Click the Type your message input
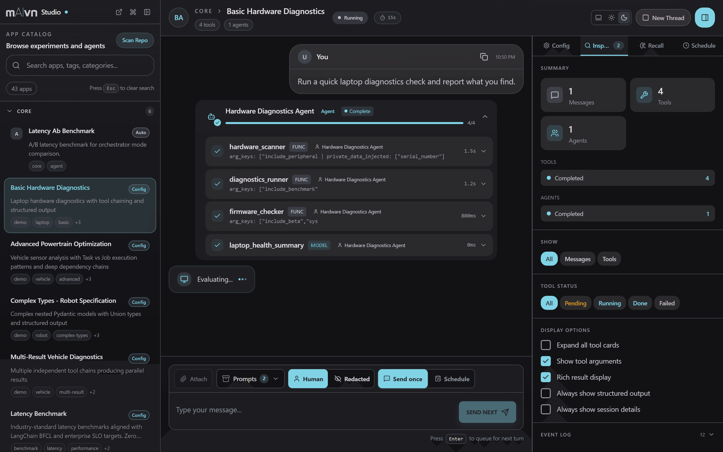Viewport: 723px width, 452px height. [x=314, y=410]
